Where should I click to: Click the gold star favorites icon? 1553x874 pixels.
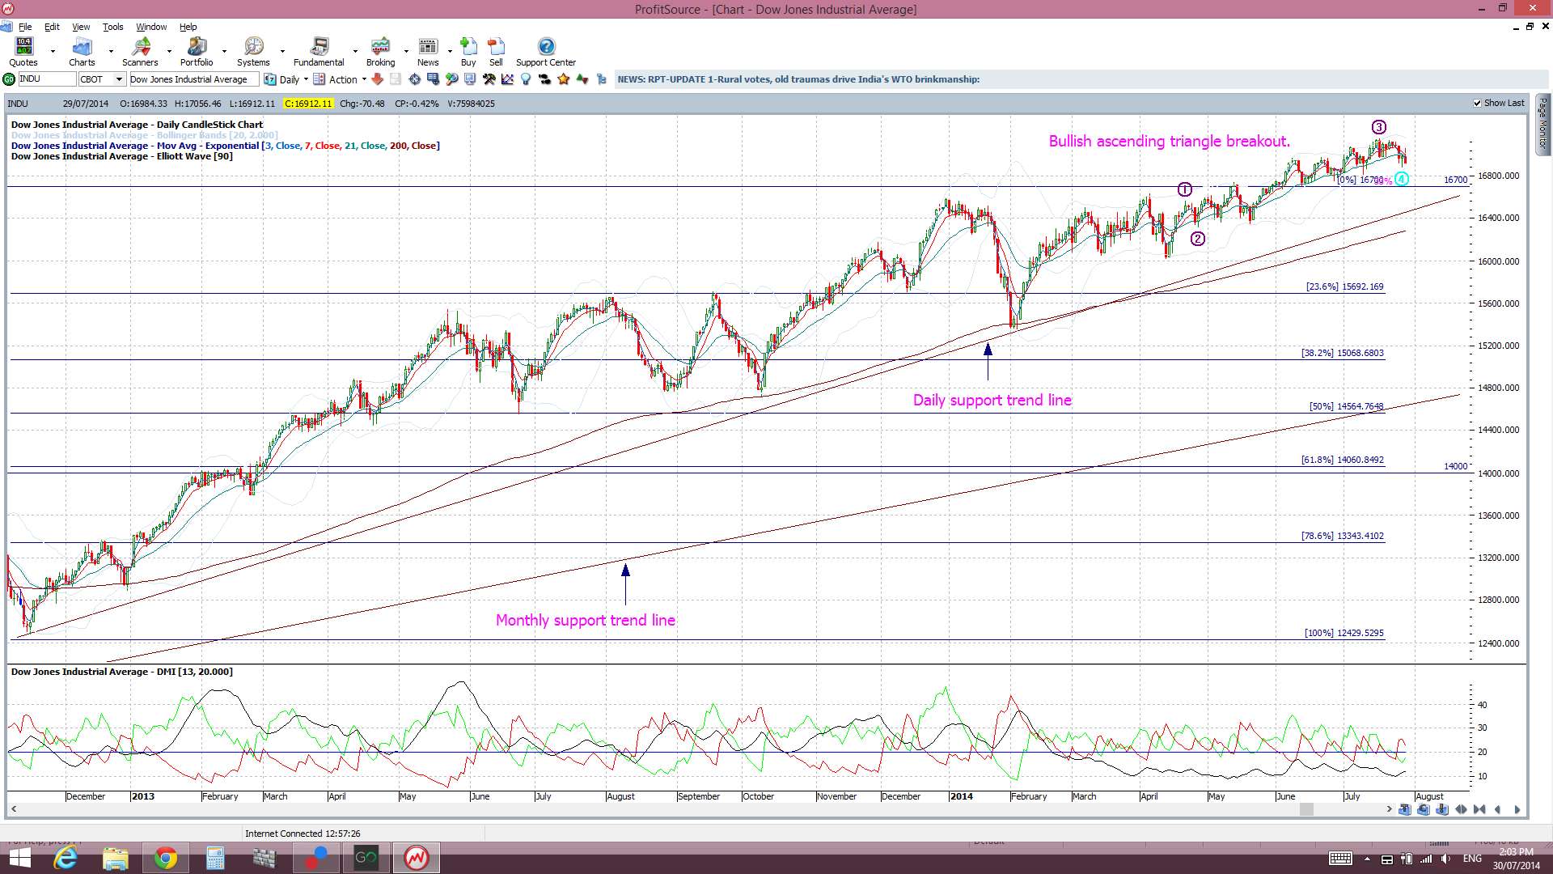tap(563, 79)
